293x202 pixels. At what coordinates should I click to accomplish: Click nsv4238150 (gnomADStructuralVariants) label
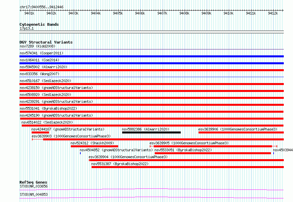(x=56, y=88)
